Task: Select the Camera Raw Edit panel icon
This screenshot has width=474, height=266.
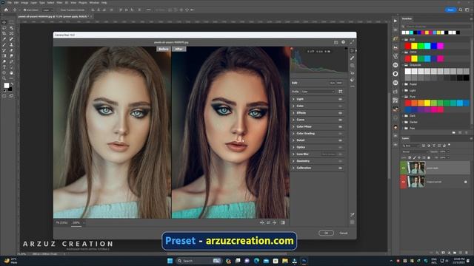Action: coord(353,51)
